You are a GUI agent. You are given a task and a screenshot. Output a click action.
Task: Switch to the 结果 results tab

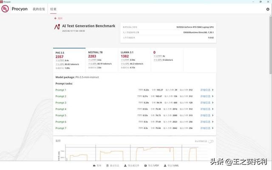pos(53,9)
